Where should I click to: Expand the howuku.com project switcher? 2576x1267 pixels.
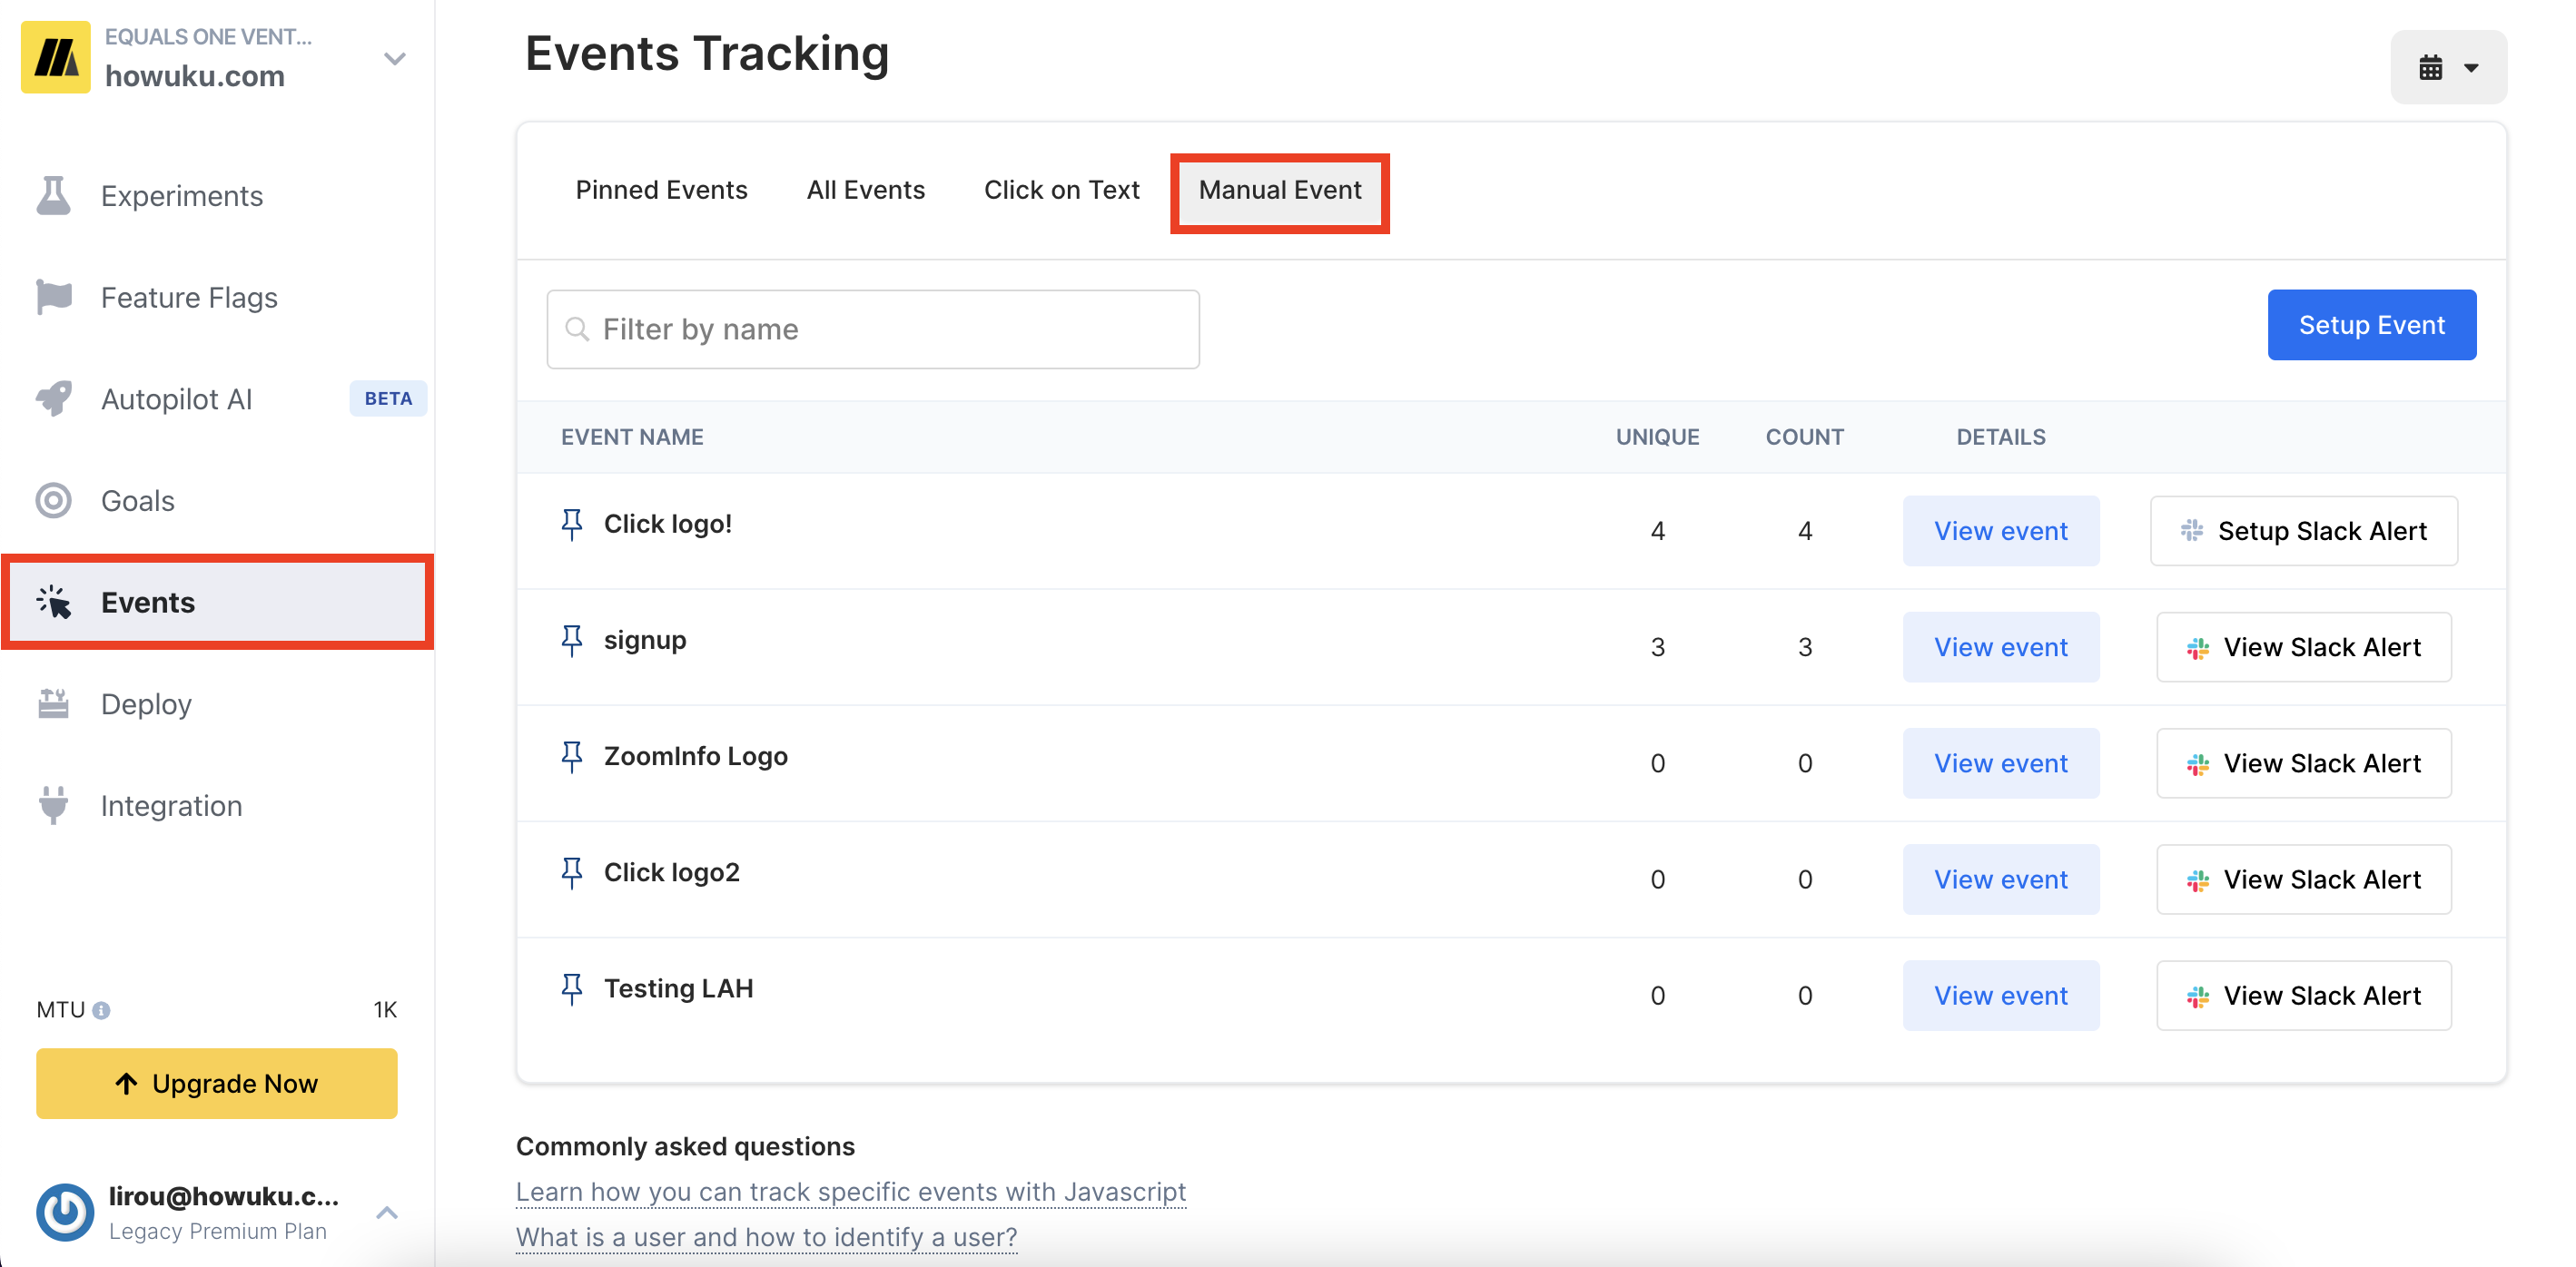(395, 59)
